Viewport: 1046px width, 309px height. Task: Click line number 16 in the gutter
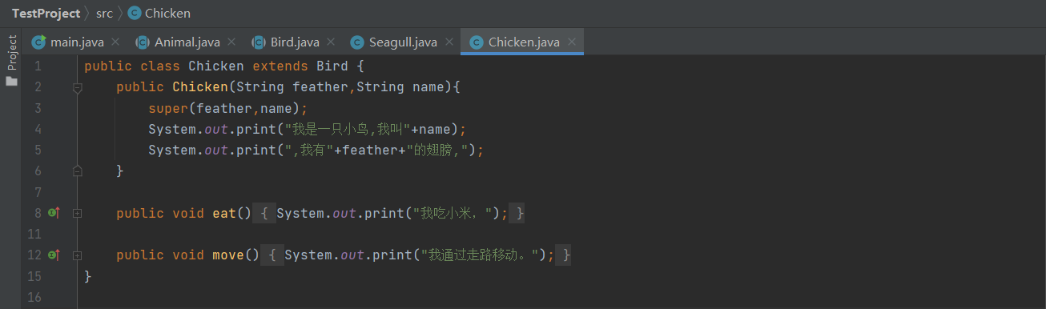[34, 297]
